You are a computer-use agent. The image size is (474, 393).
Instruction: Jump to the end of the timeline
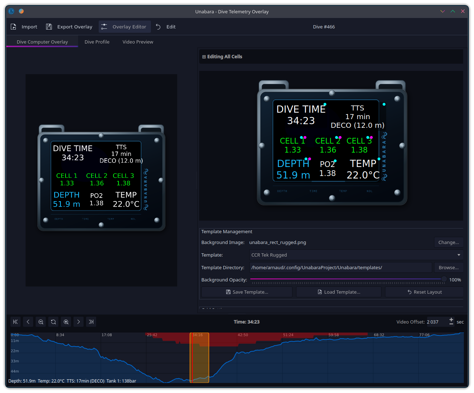click(x=91, y=322)
